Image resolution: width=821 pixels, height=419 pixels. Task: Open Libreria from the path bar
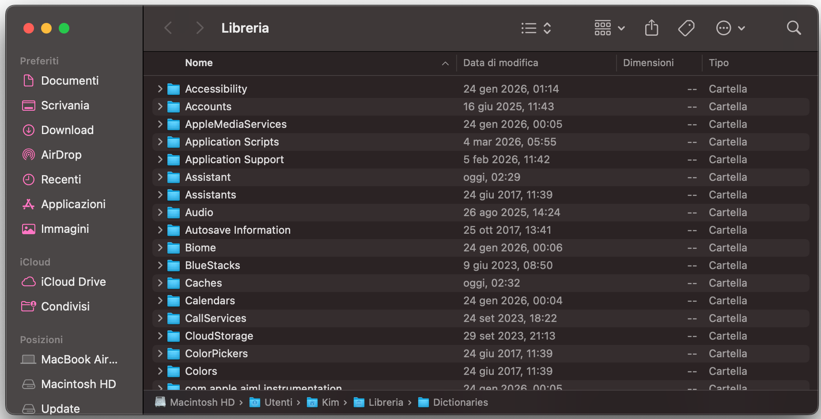[x=386, y=402]
